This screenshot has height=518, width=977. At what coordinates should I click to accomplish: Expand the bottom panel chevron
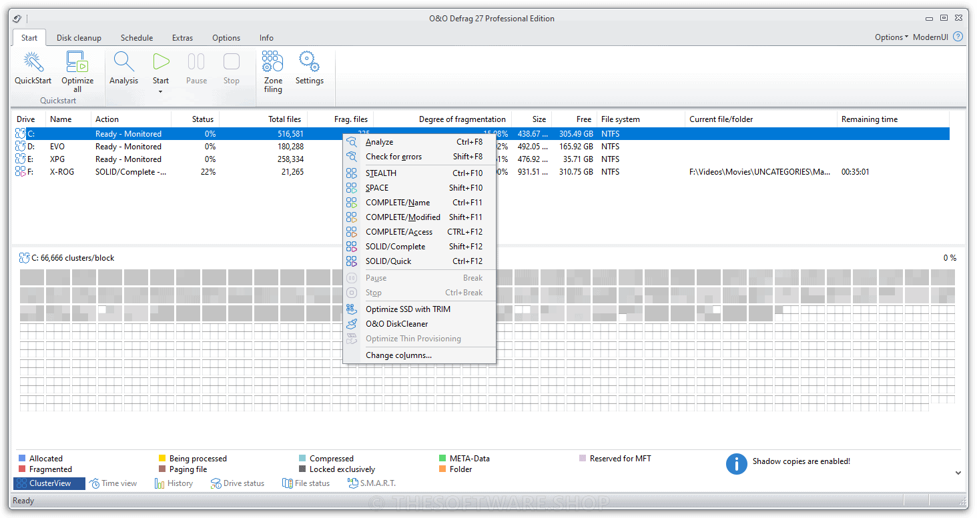[958, 473]
